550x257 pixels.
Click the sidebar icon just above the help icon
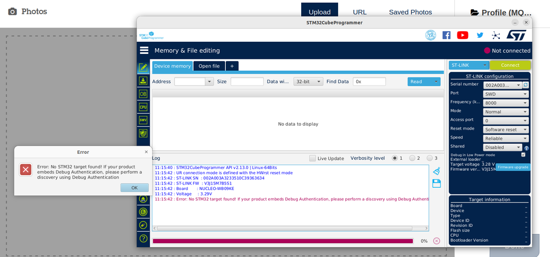point(143,225)
